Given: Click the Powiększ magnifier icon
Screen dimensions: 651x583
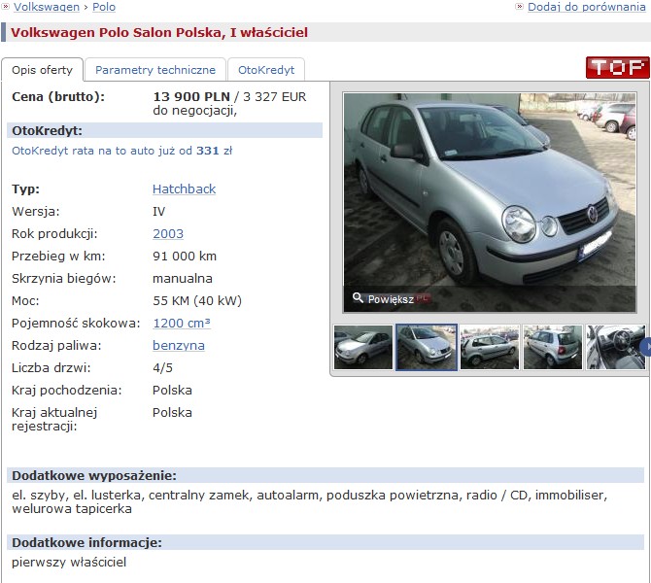Looking at the screenshot, I should click(358, 297).
